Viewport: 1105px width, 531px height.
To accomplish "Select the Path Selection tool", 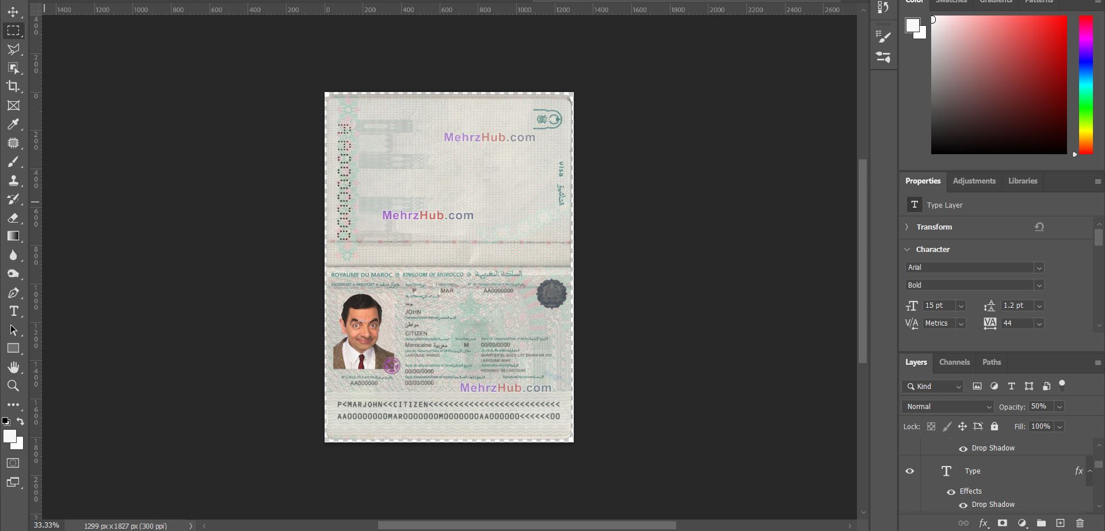I will (x=13, y=330).
